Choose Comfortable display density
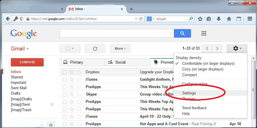Image resolution: width=257 pixels, height=128 pixels. [x=208, y=63]
